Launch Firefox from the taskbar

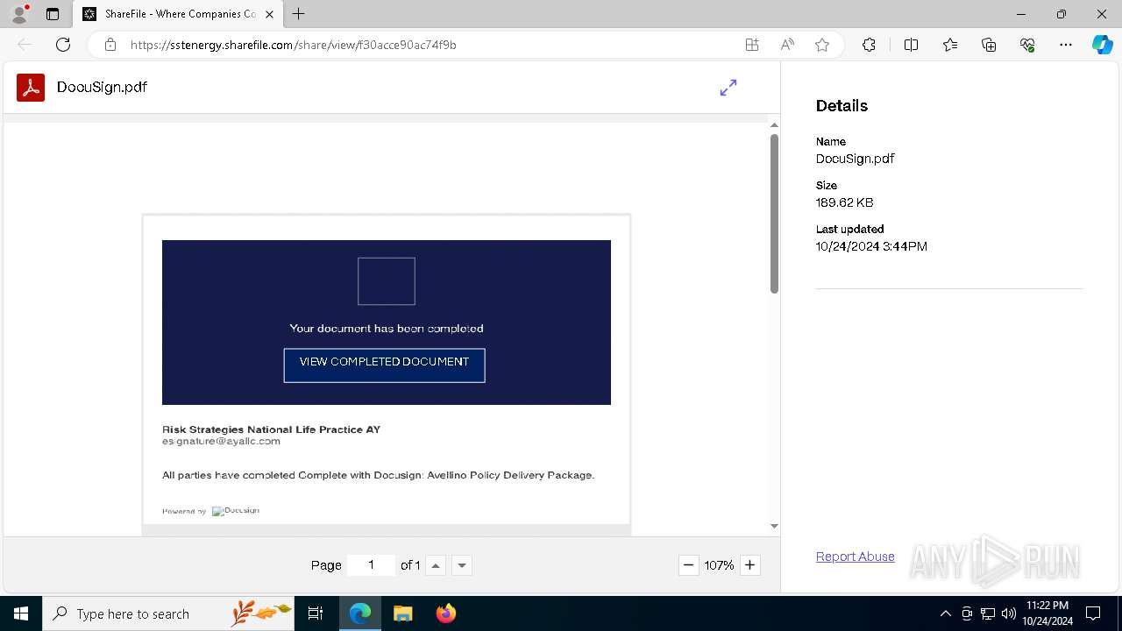(x=445, y=613)
